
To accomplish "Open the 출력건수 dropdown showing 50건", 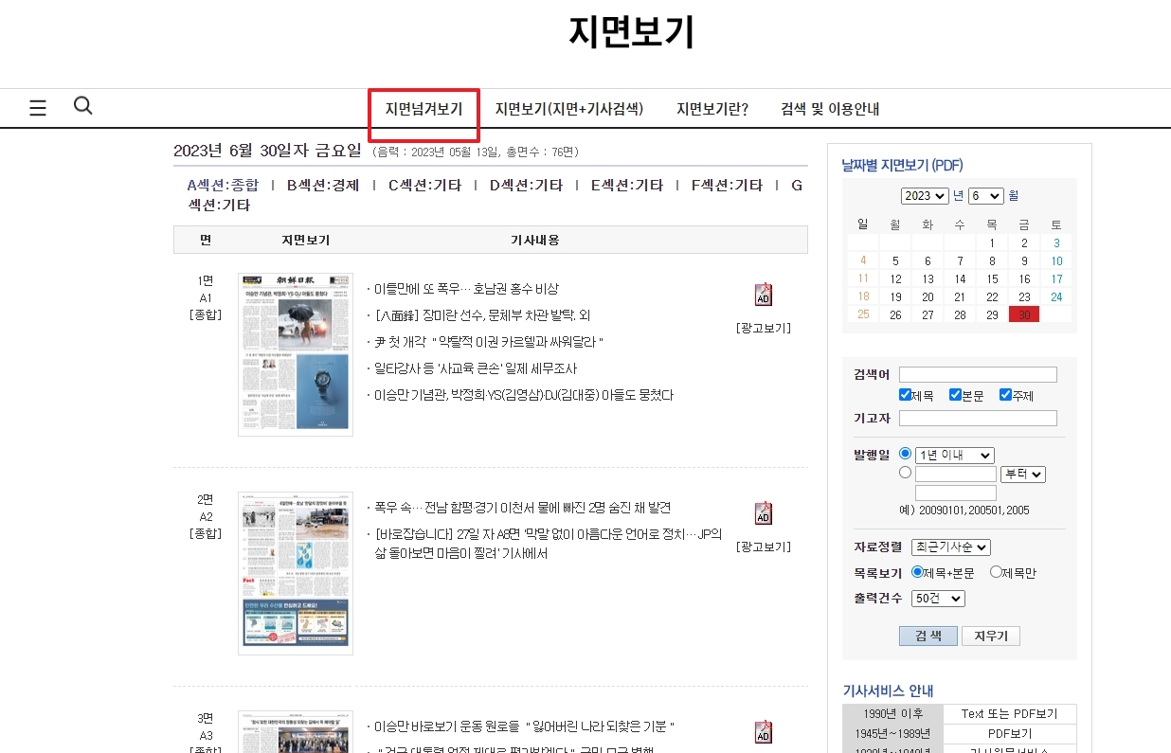I will tap(938, 599).
